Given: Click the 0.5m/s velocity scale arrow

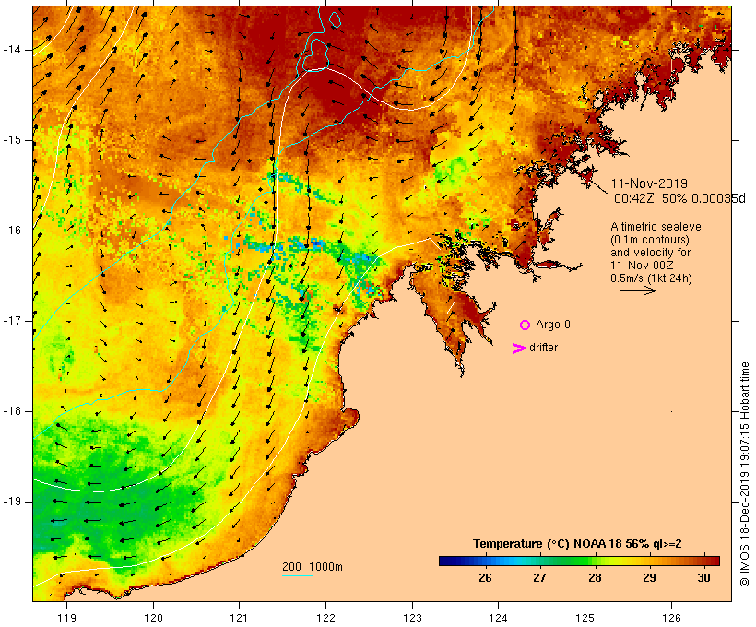Looking at the screenshot, I should pos(638,290).
